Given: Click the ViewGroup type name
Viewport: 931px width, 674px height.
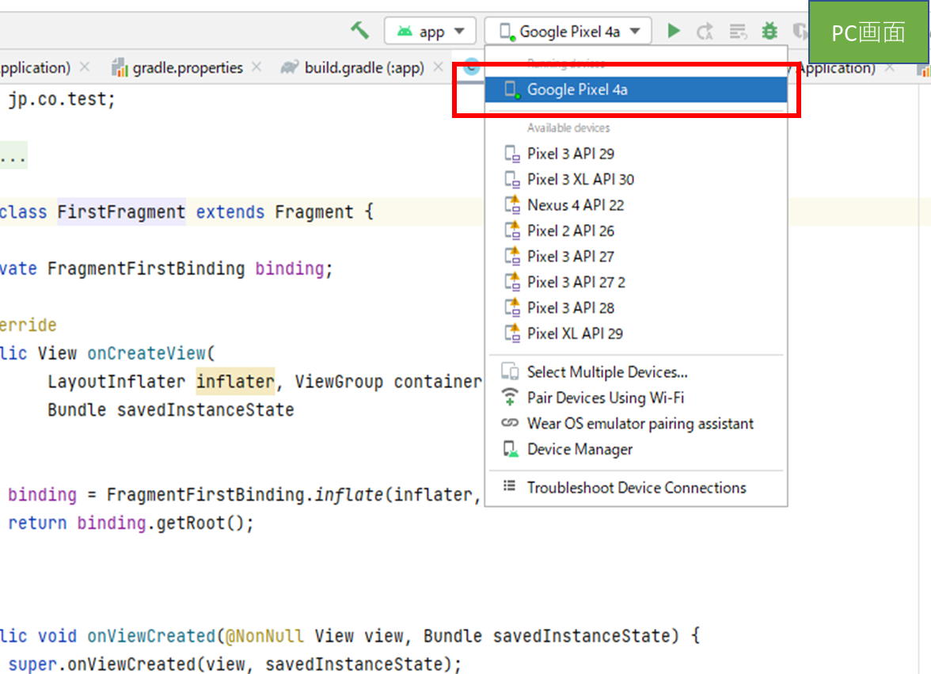Looking at the screenshot, I should (339, 381).
